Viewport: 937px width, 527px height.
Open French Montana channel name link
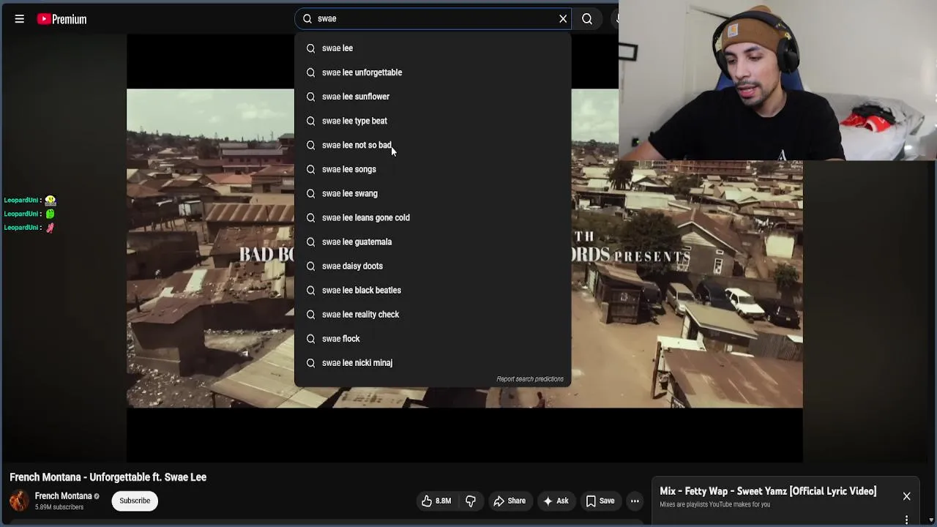click(x=64, y=496)
